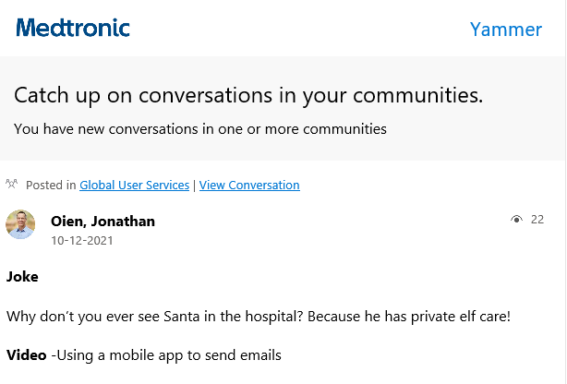Click Jonathan Oien's profile photo
The image size is (567, 384).
(x=20, y=224)
